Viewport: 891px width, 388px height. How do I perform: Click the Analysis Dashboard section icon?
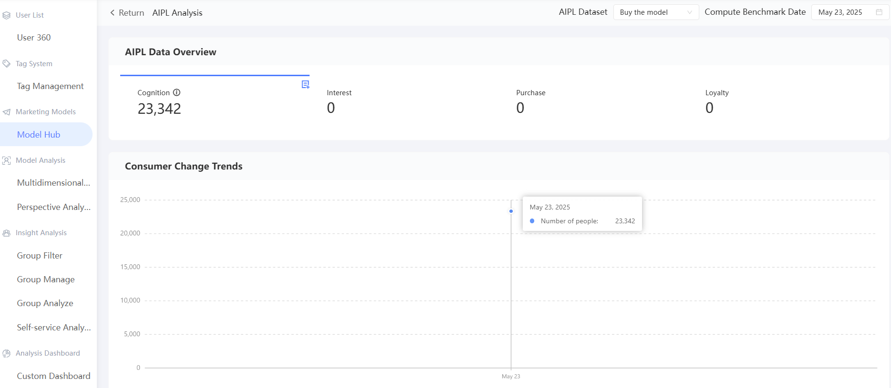click(x=7, y=353)
